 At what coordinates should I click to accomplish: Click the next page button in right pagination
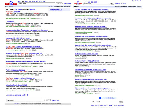coord(114,98)
